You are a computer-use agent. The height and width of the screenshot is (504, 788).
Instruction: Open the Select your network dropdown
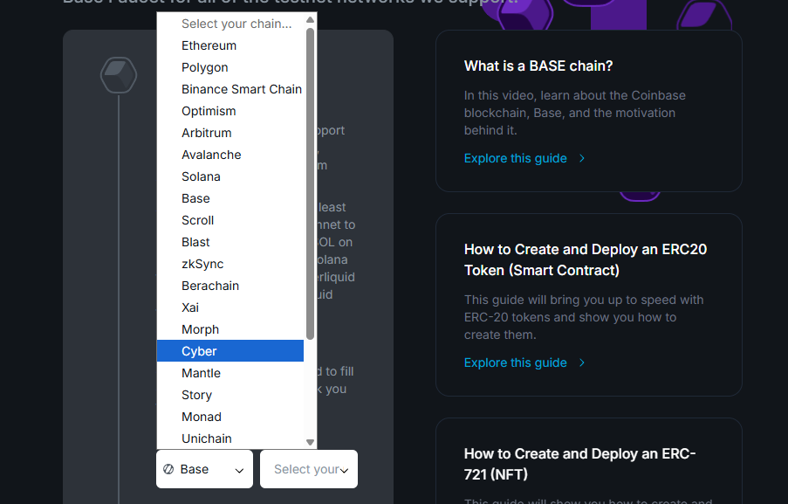point(309,469)
